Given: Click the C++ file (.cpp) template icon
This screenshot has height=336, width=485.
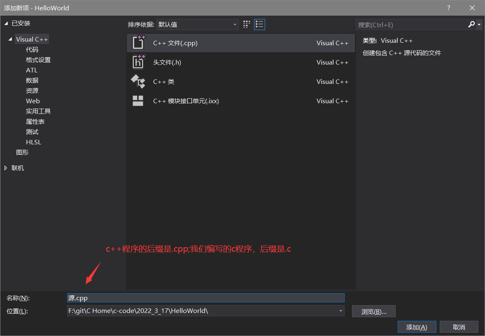Looking at the screenshot, I should click(x=138, y=43).
